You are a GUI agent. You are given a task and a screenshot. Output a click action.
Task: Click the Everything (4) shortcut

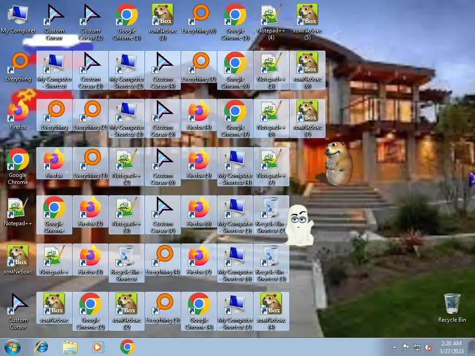point(163,260)
